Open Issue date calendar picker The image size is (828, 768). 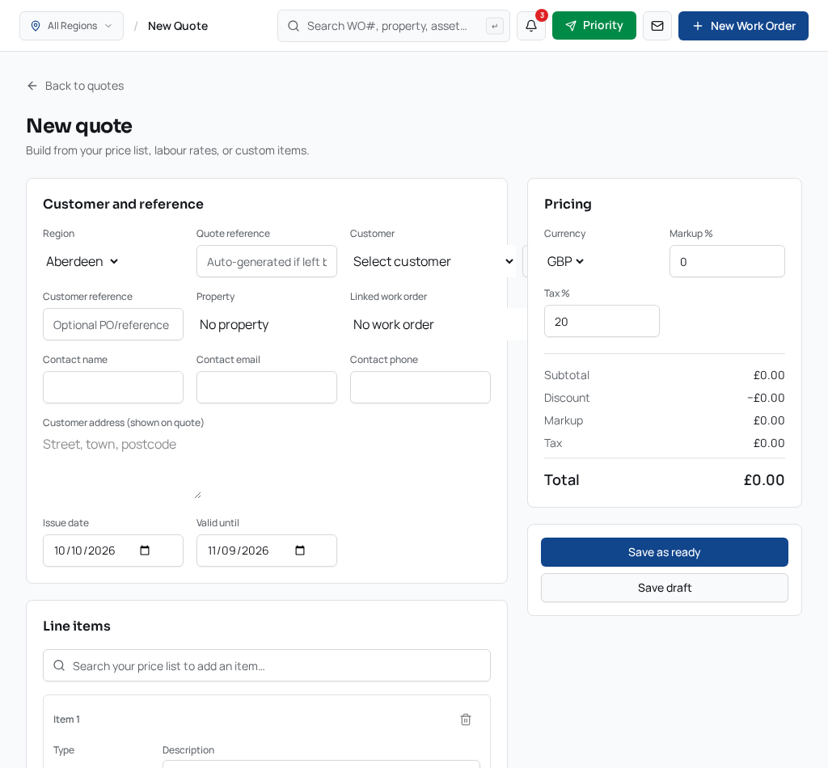point(145,551)
